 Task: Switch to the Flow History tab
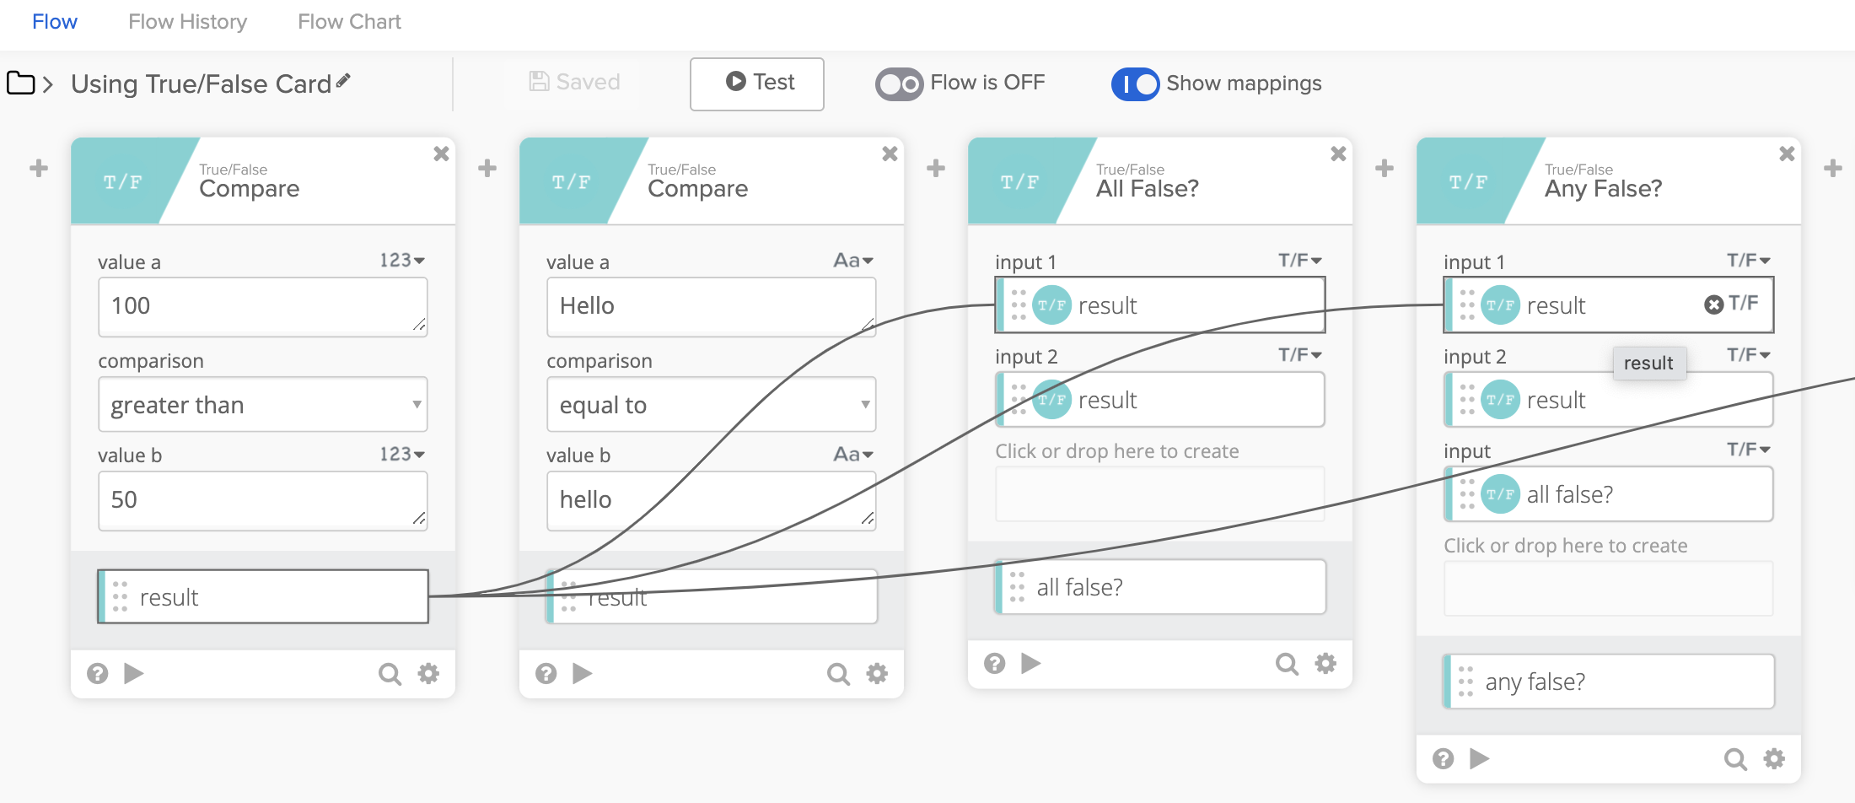[x=187, y=22]
